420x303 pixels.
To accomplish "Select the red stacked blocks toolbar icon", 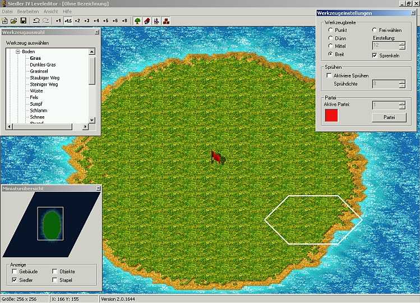I will point(166,21).
